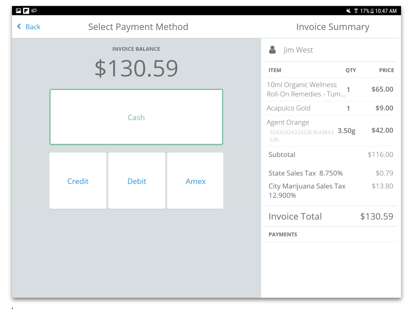Pick Amex as payment method
This screenshot has width=411, height=309.
click(196, 181)
